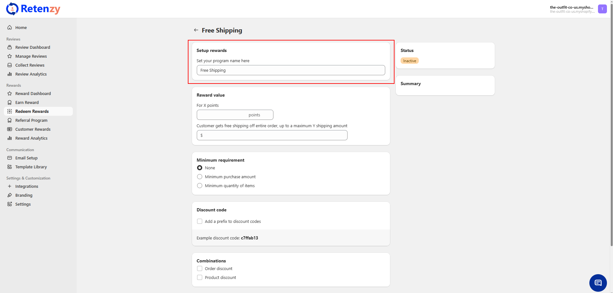Select Minimum purchase amount option

pos(200,177)
